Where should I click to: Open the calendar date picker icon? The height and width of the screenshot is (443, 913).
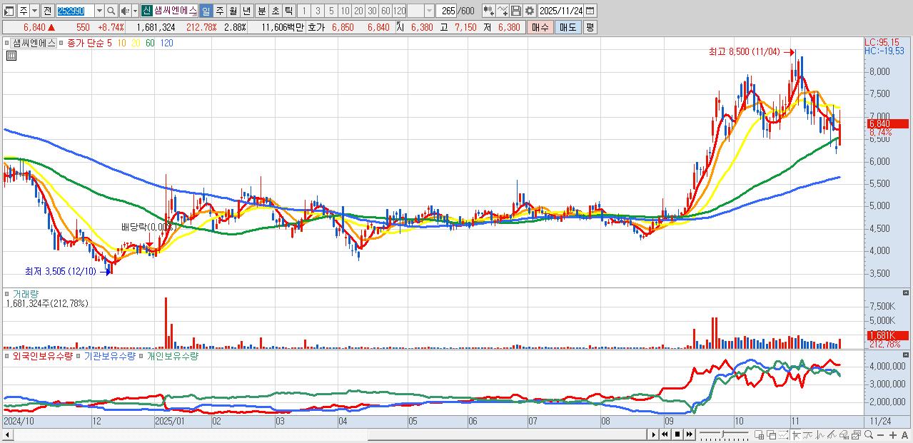[x=590, y=11]
